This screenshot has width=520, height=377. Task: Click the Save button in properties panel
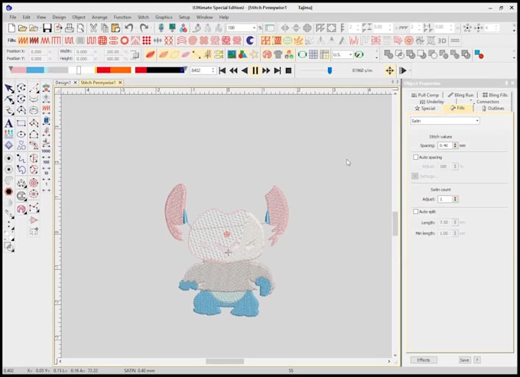[x=464, y=359]
